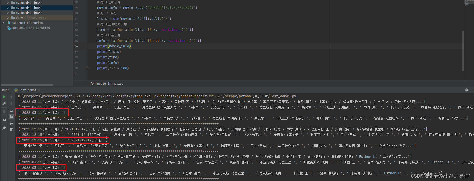Click the print(lists) code line
The height and width of the screenshot is (181, 474).
[109, 52]
